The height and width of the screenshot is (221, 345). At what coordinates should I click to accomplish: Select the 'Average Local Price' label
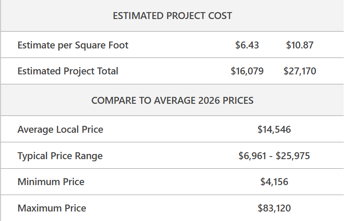click(60, 129)
